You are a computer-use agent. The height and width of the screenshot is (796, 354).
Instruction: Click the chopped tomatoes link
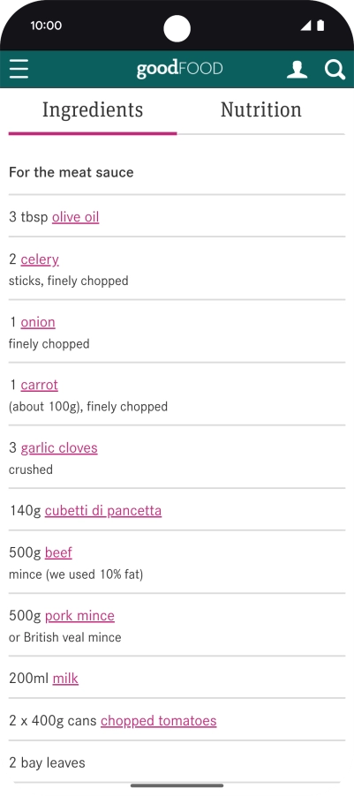[159, 721]
